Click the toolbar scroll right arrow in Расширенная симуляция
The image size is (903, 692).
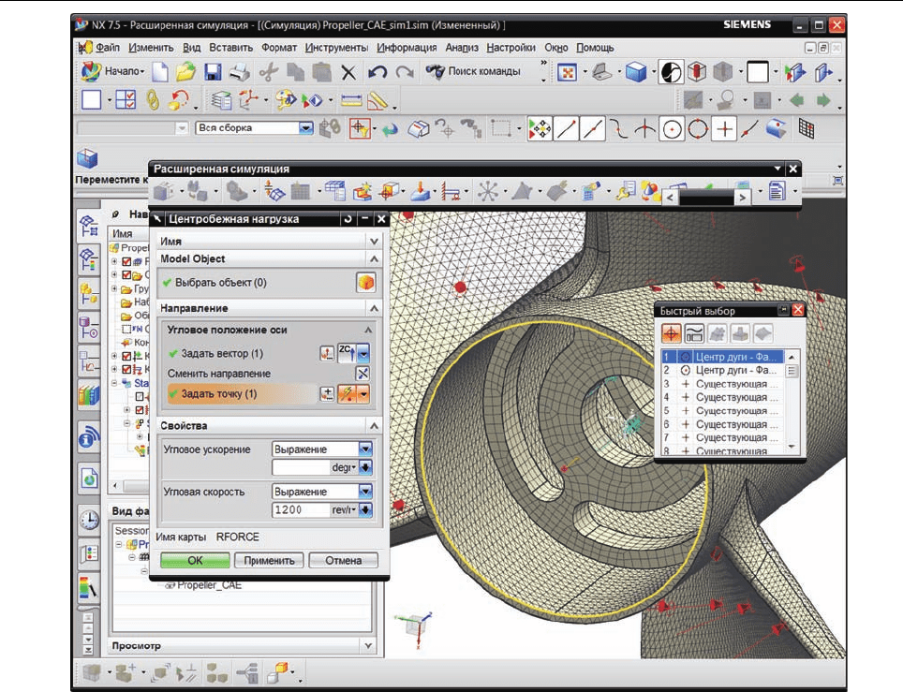coord(742,198)
